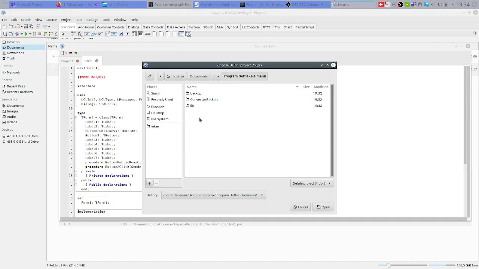Image resolution: width=479 pixels, height=269 pixels.
Task: Select the lib folder row
Action: pos(257,106)
